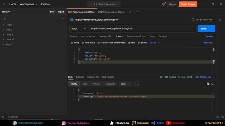225x126 pixels.
Task: Switch to the Tests tab
Action: (152, 36)
